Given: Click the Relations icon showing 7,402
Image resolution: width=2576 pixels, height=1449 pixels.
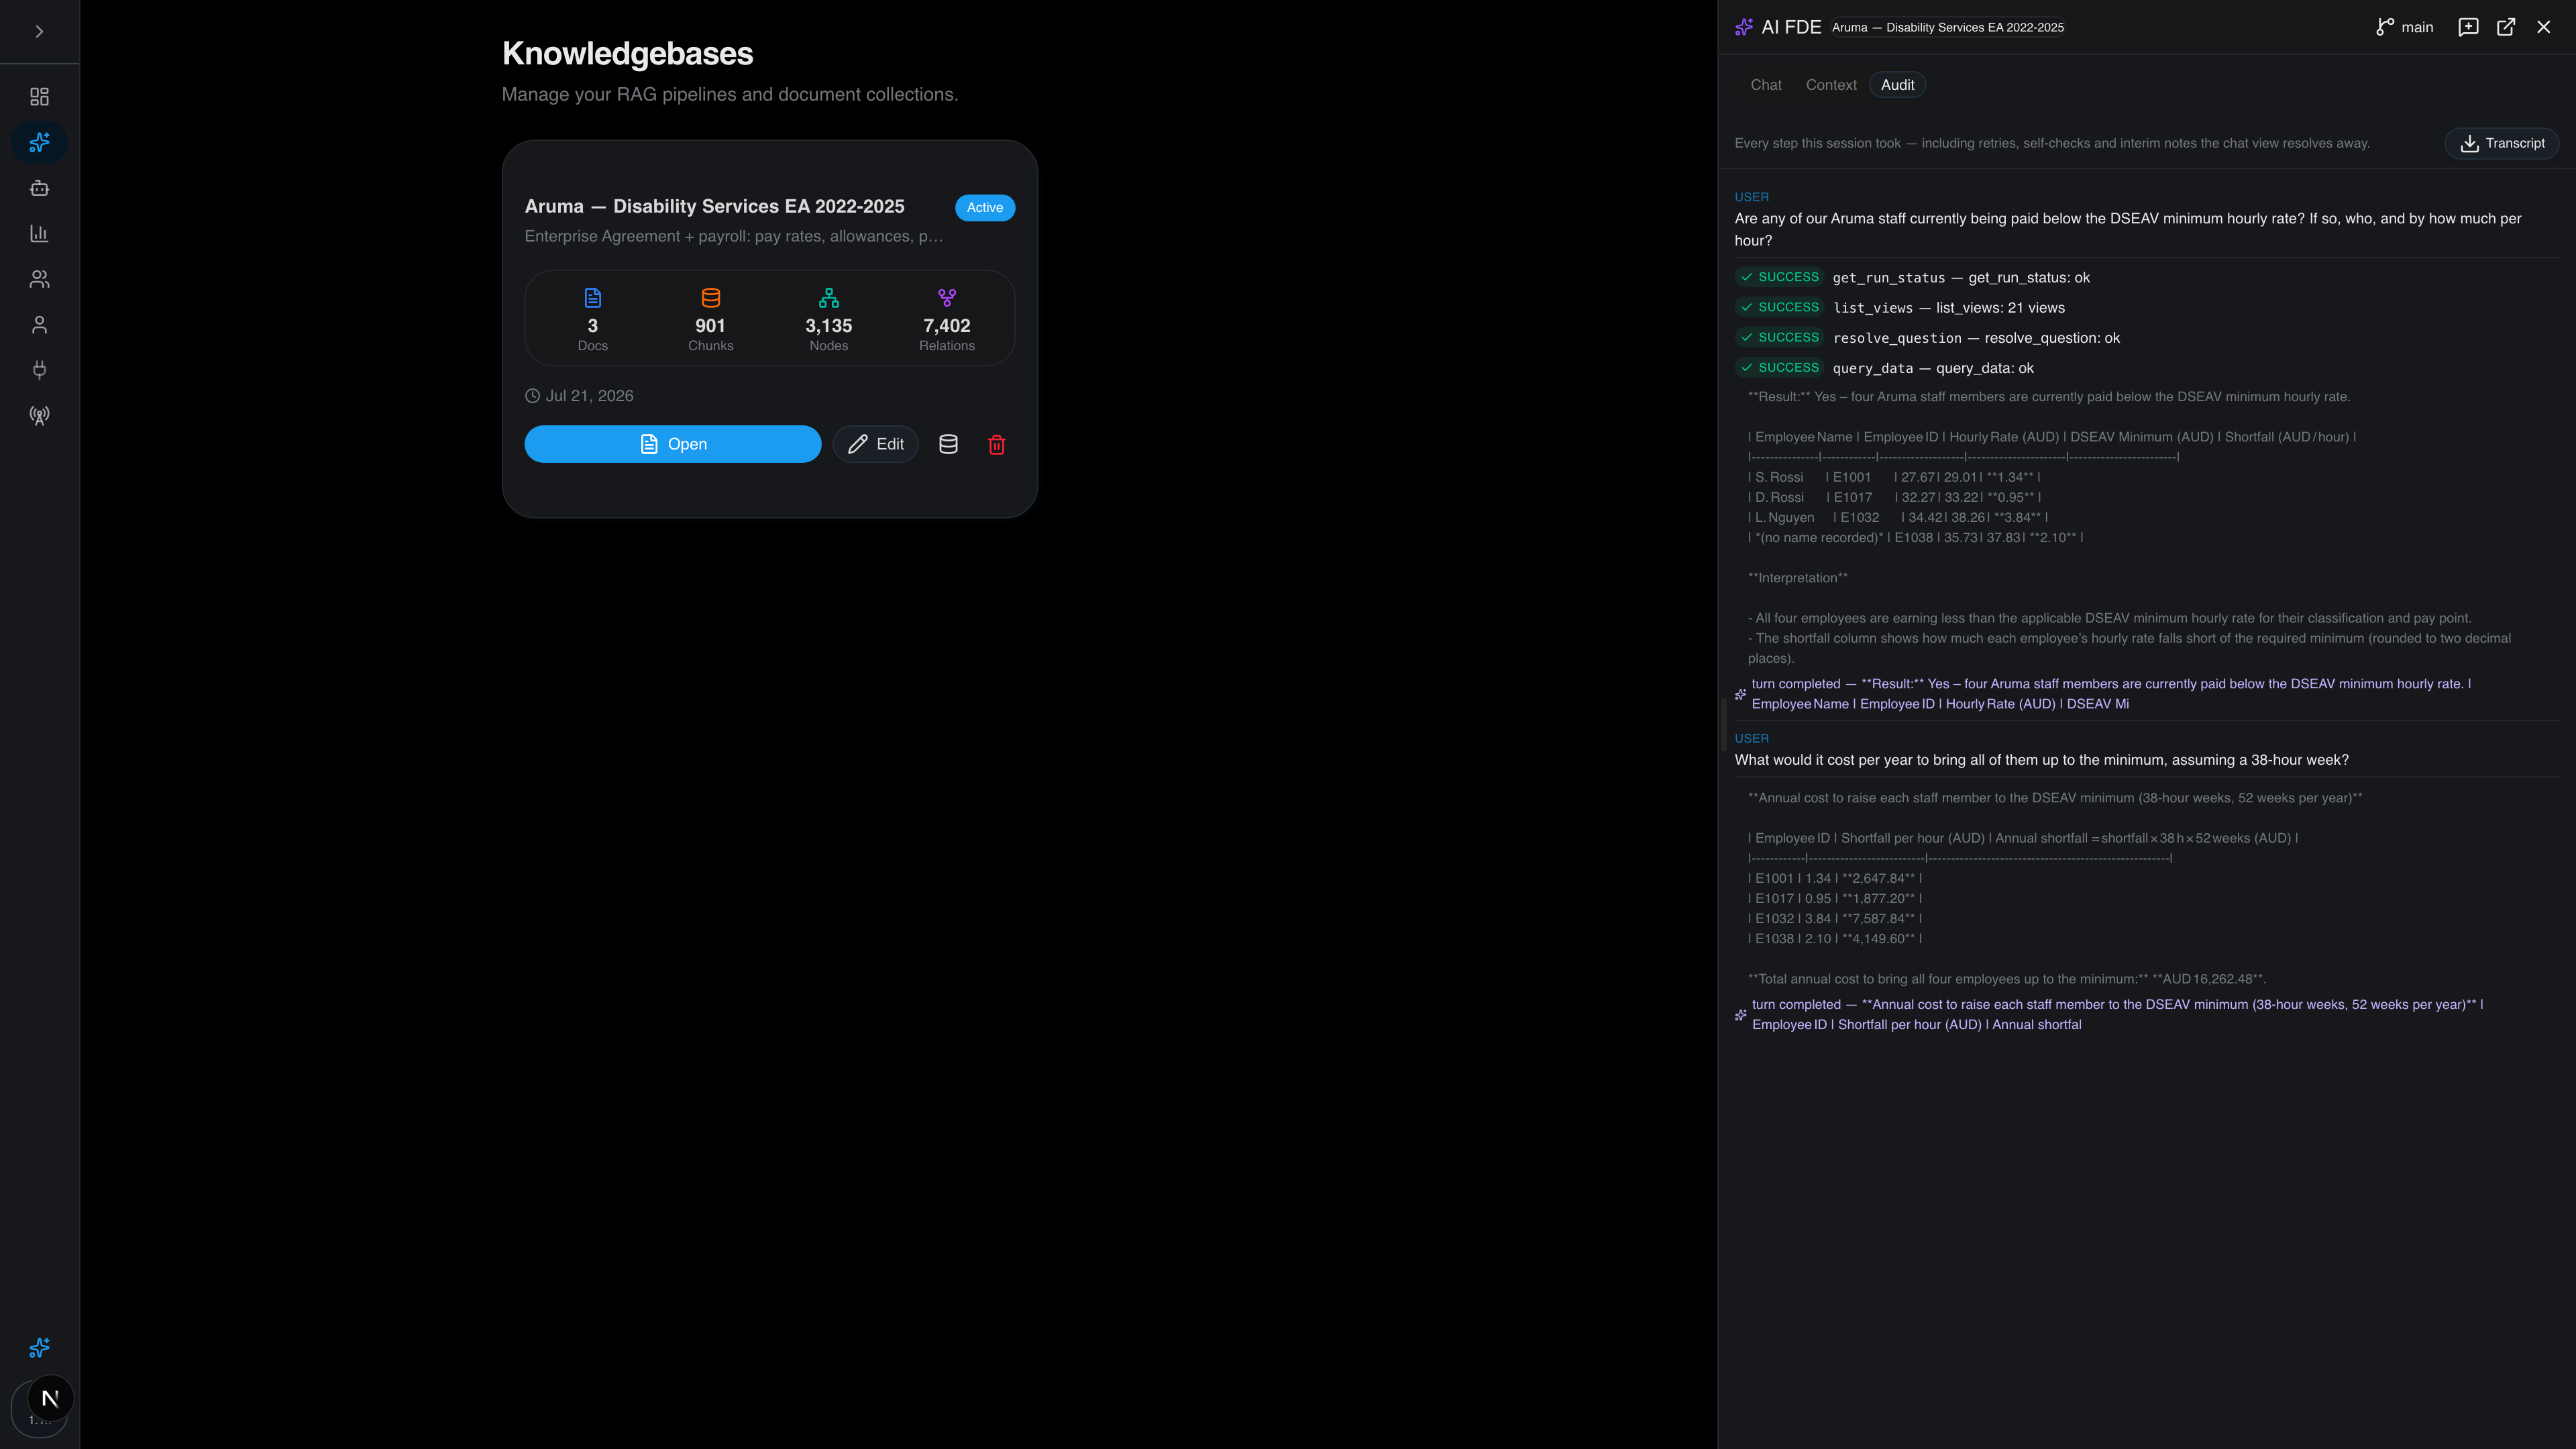Looking at the screenshot, I should pos(946,298).
